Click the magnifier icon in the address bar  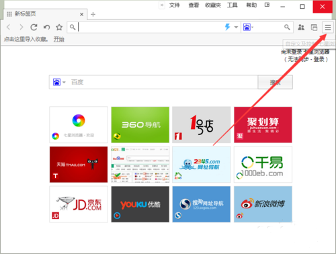click(73, 28)
